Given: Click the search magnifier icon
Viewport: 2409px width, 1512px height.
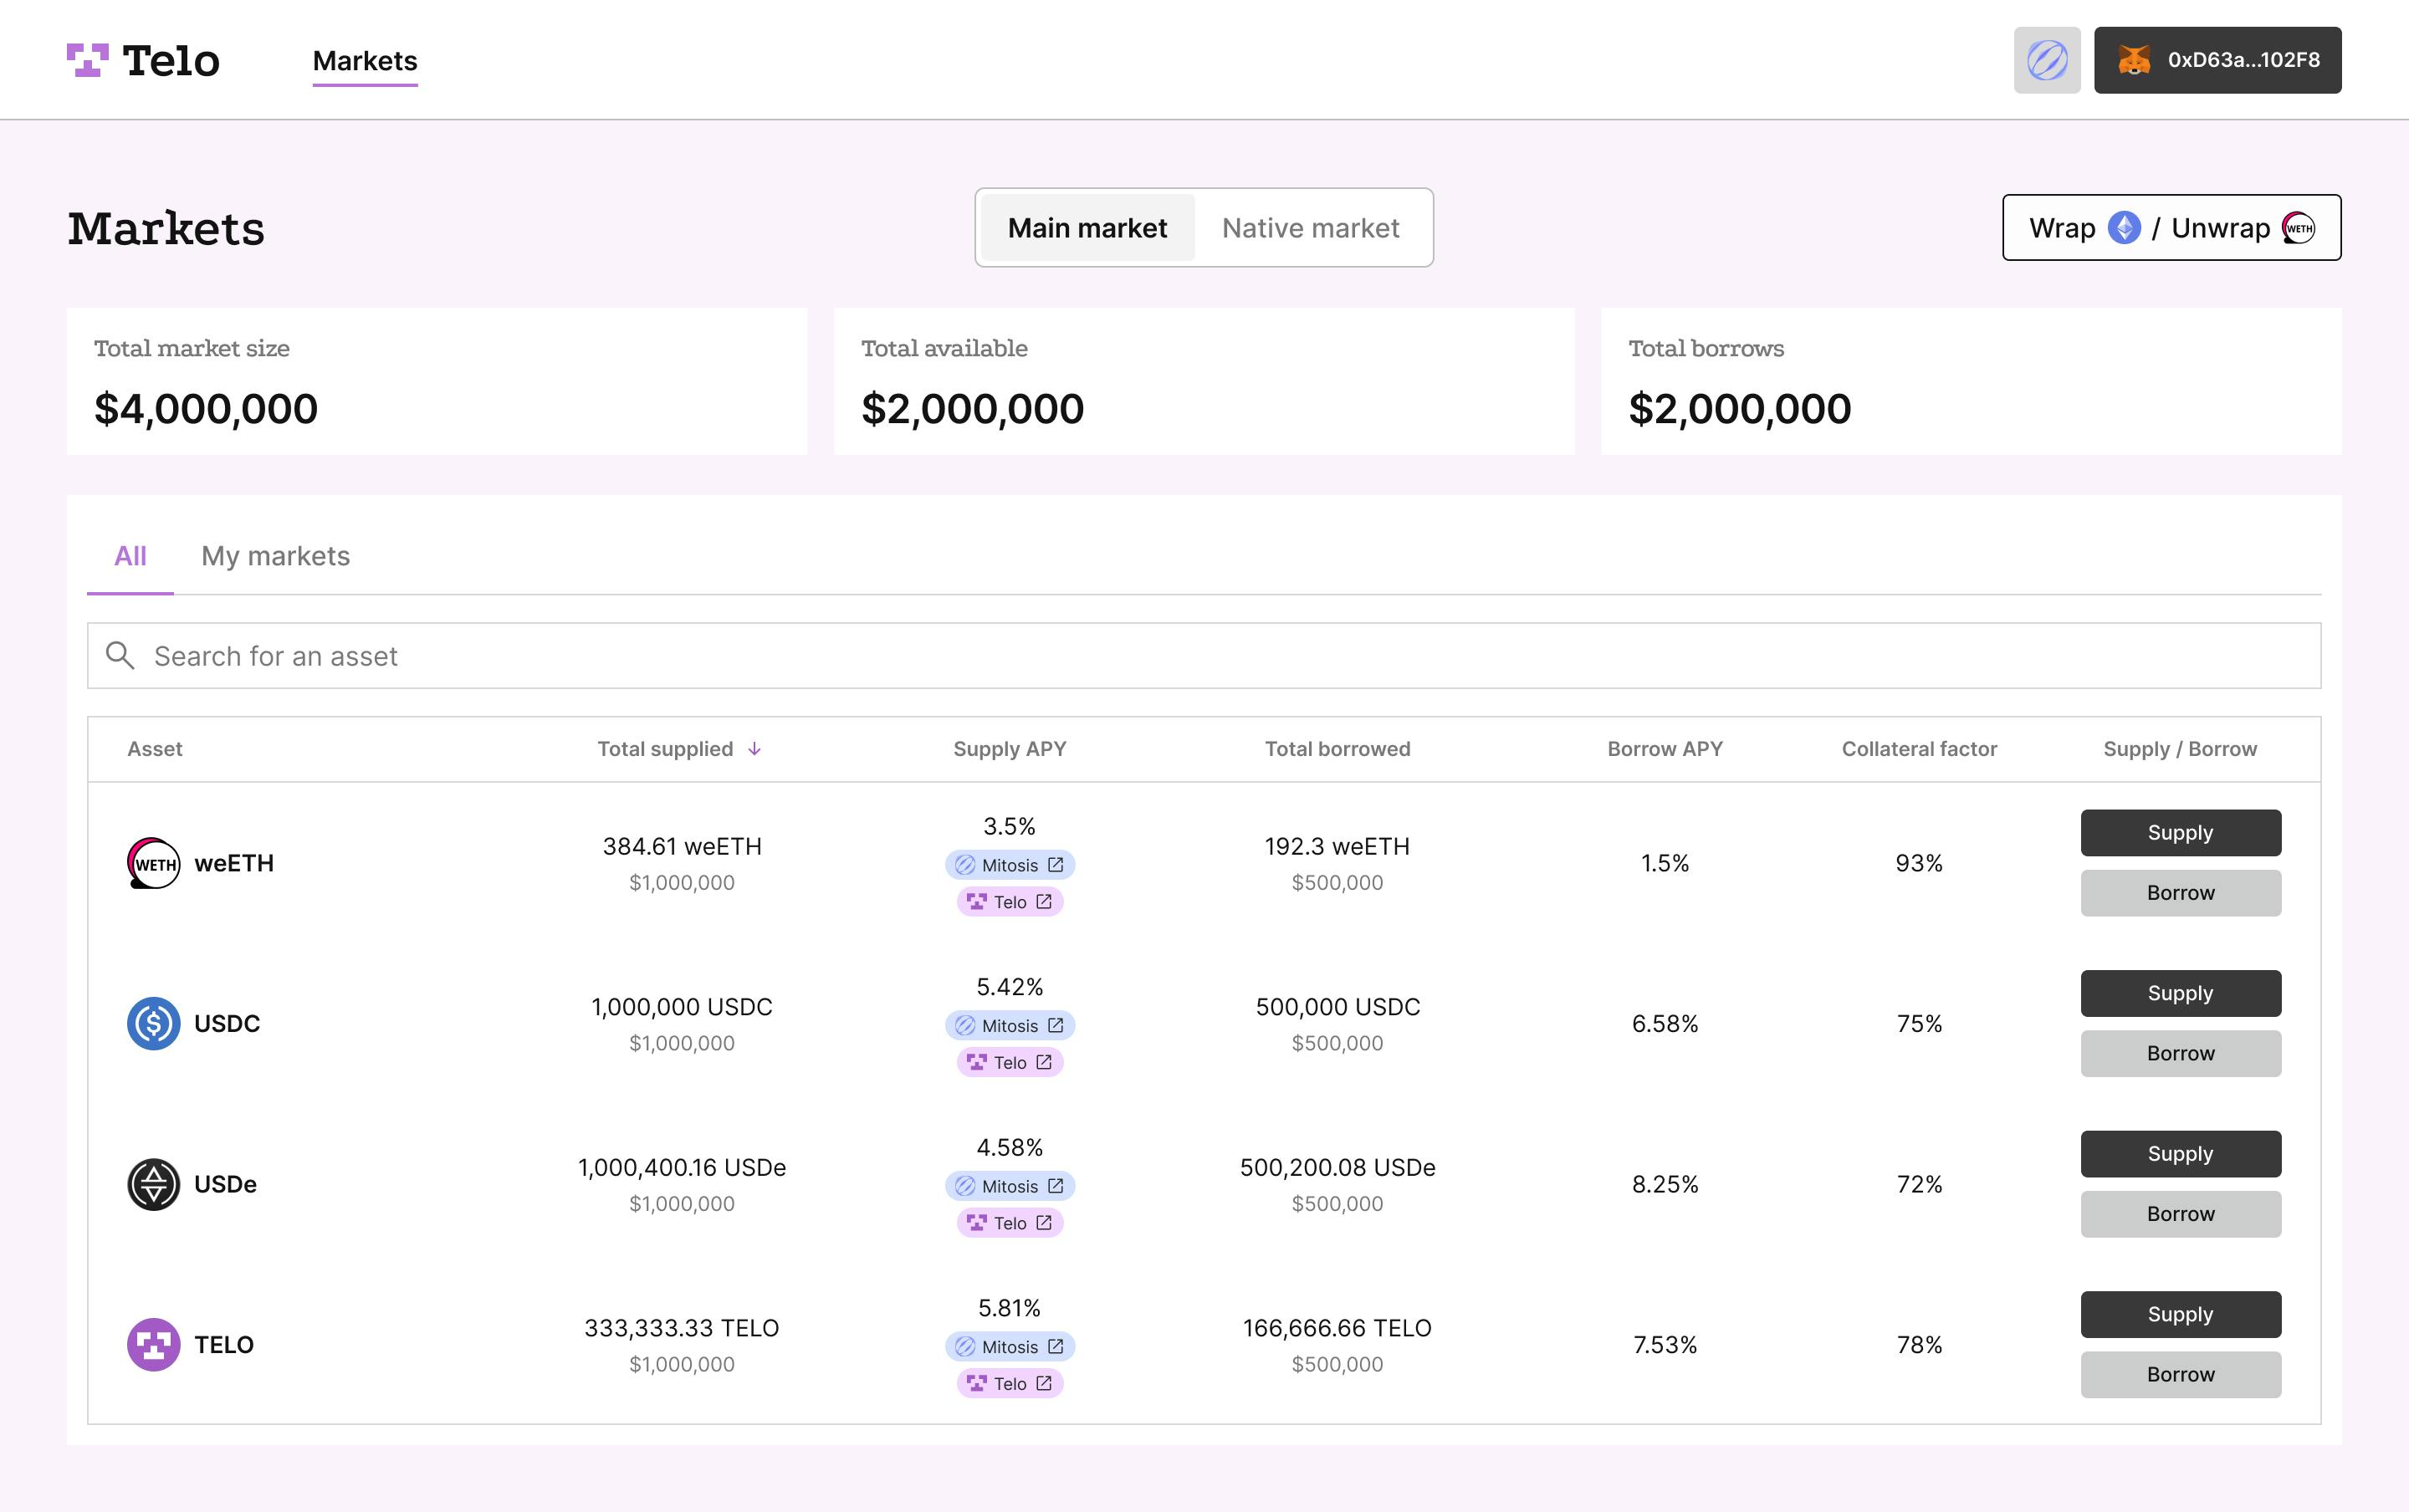Looking at the screenshot, I should (120, 656).
